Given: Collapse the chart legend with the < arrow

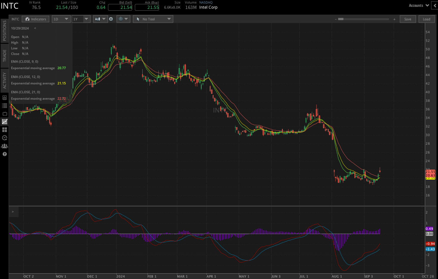Looking at the screenshot, I should click(35, 28).
